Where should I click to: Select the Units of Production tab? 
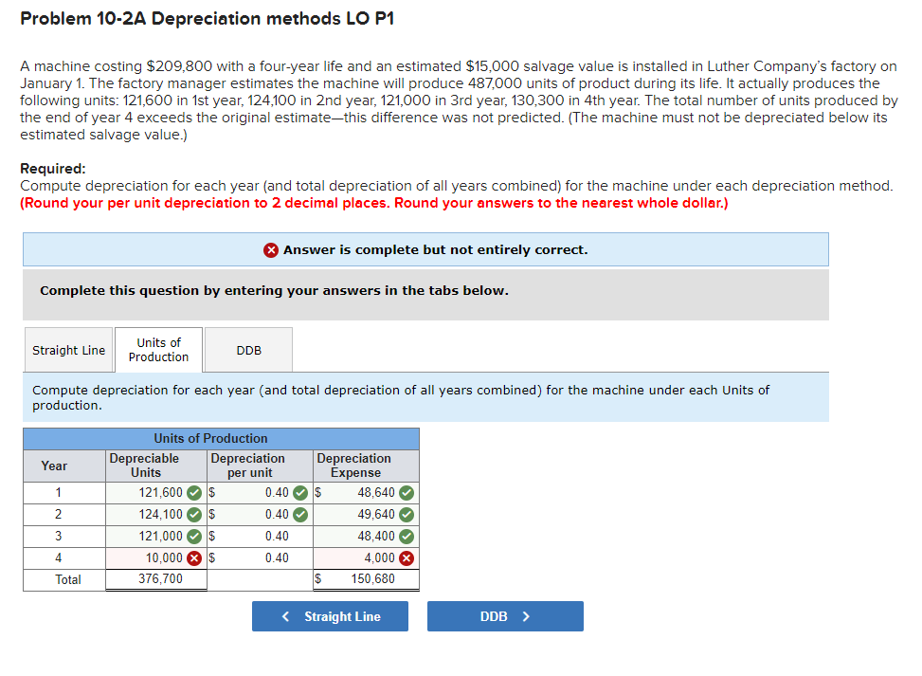[x=158, y=349]
